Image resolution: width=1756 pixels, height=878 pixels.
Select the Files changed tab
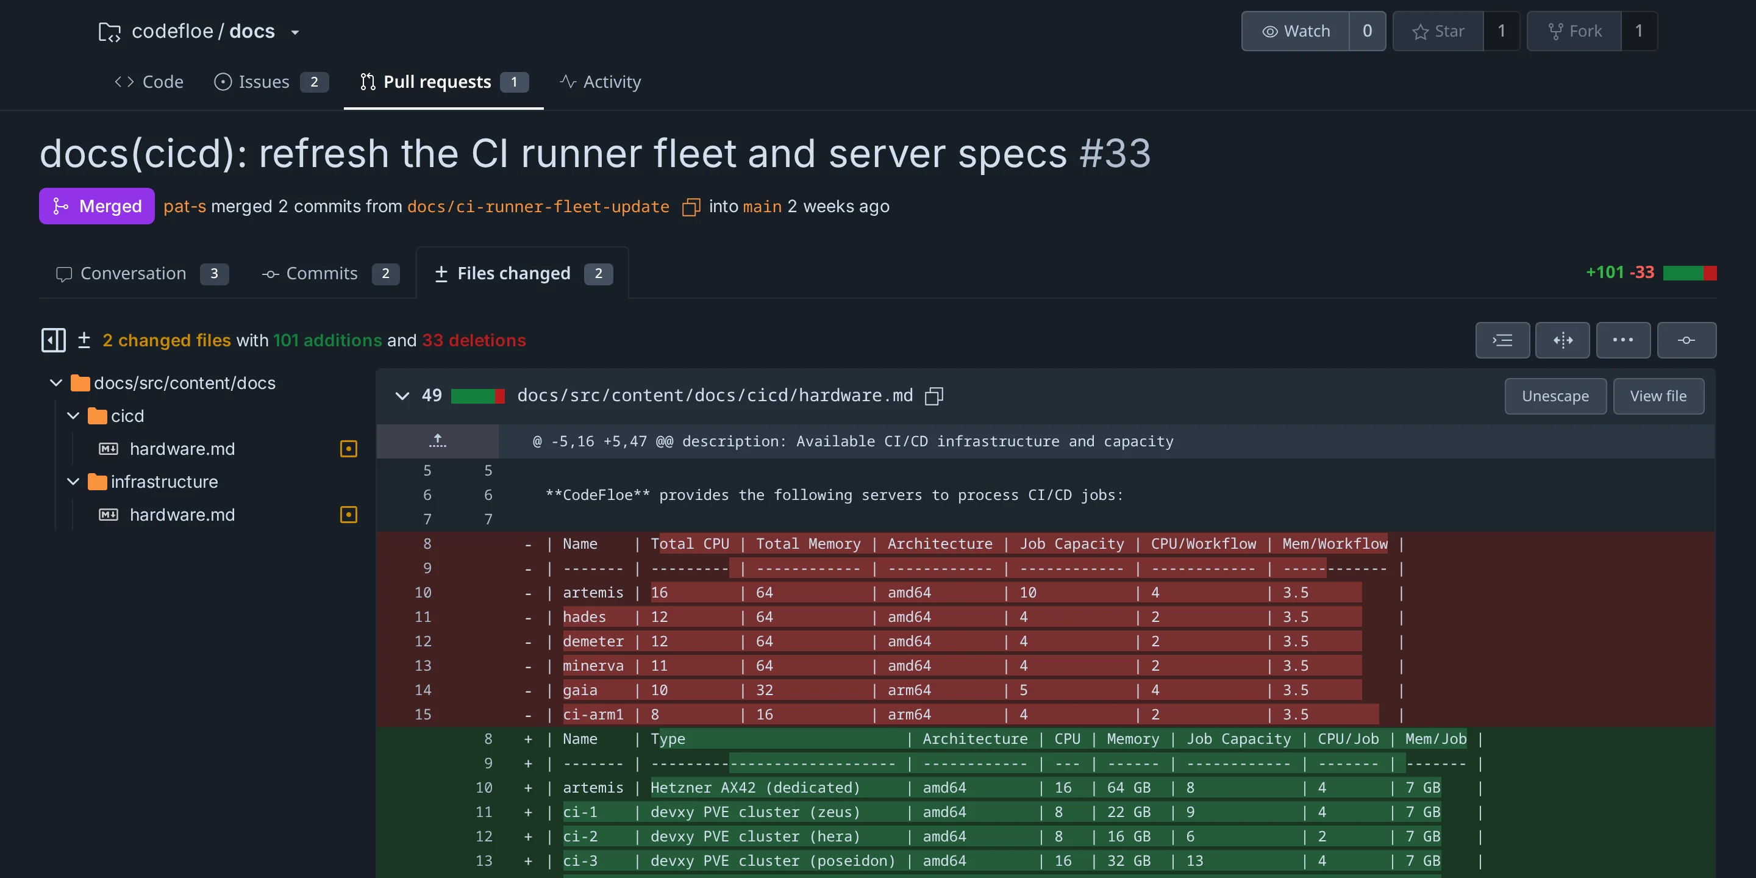pos(523,273)
